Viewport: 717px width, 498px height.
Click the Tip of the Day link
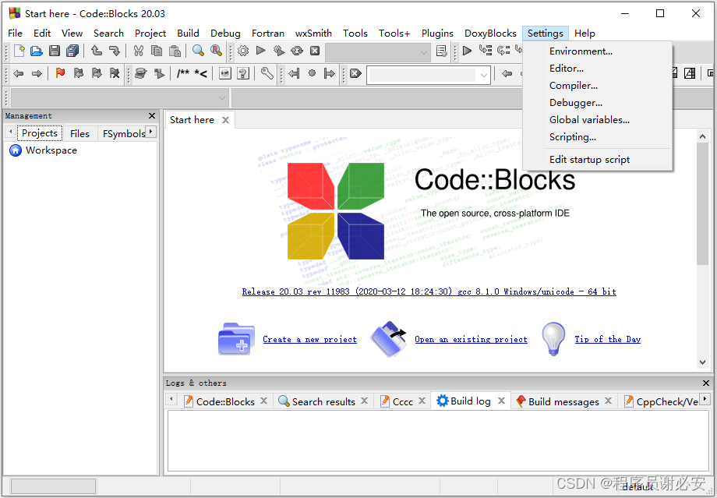click(x=608, y=339)
